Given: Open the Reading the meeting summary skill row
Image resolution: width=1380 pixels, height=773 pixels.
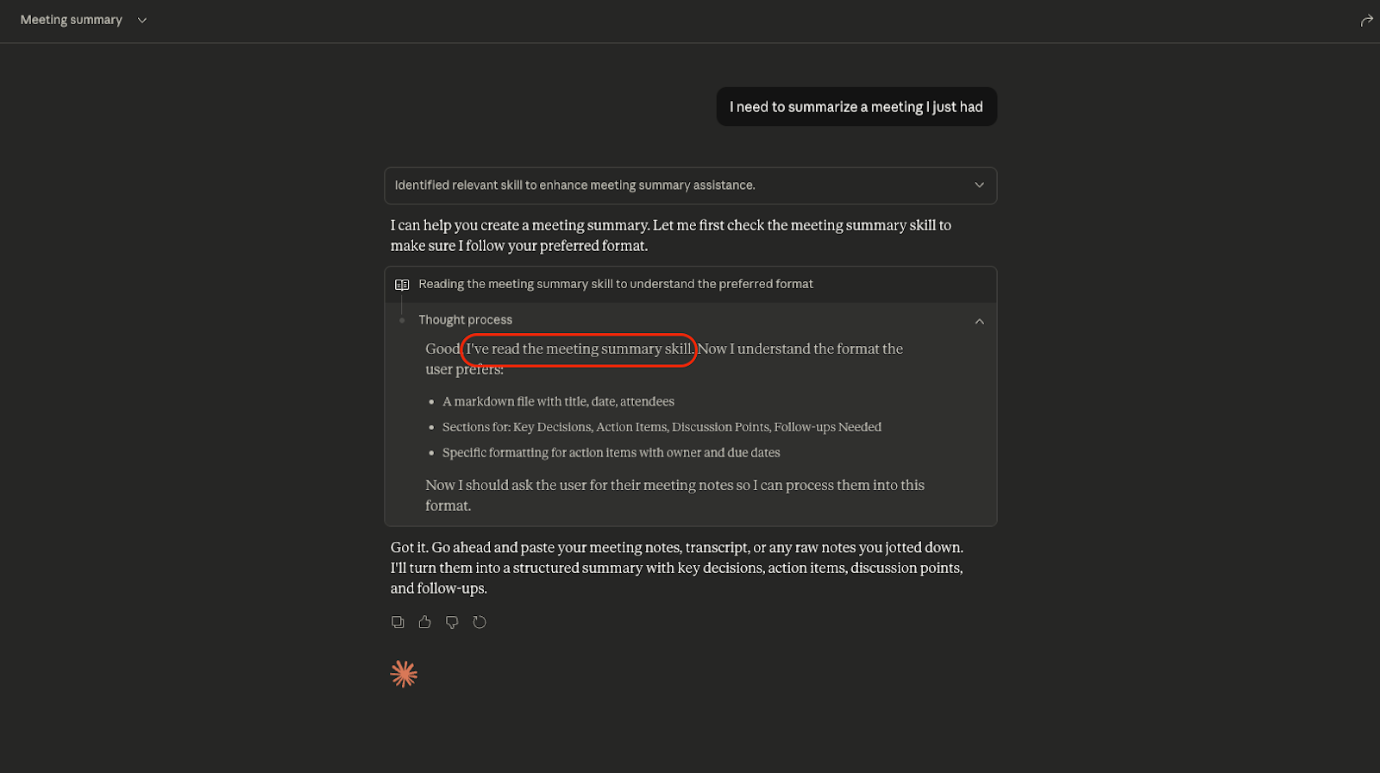Looking at the screenshot, I should click(x=691, y=285).
